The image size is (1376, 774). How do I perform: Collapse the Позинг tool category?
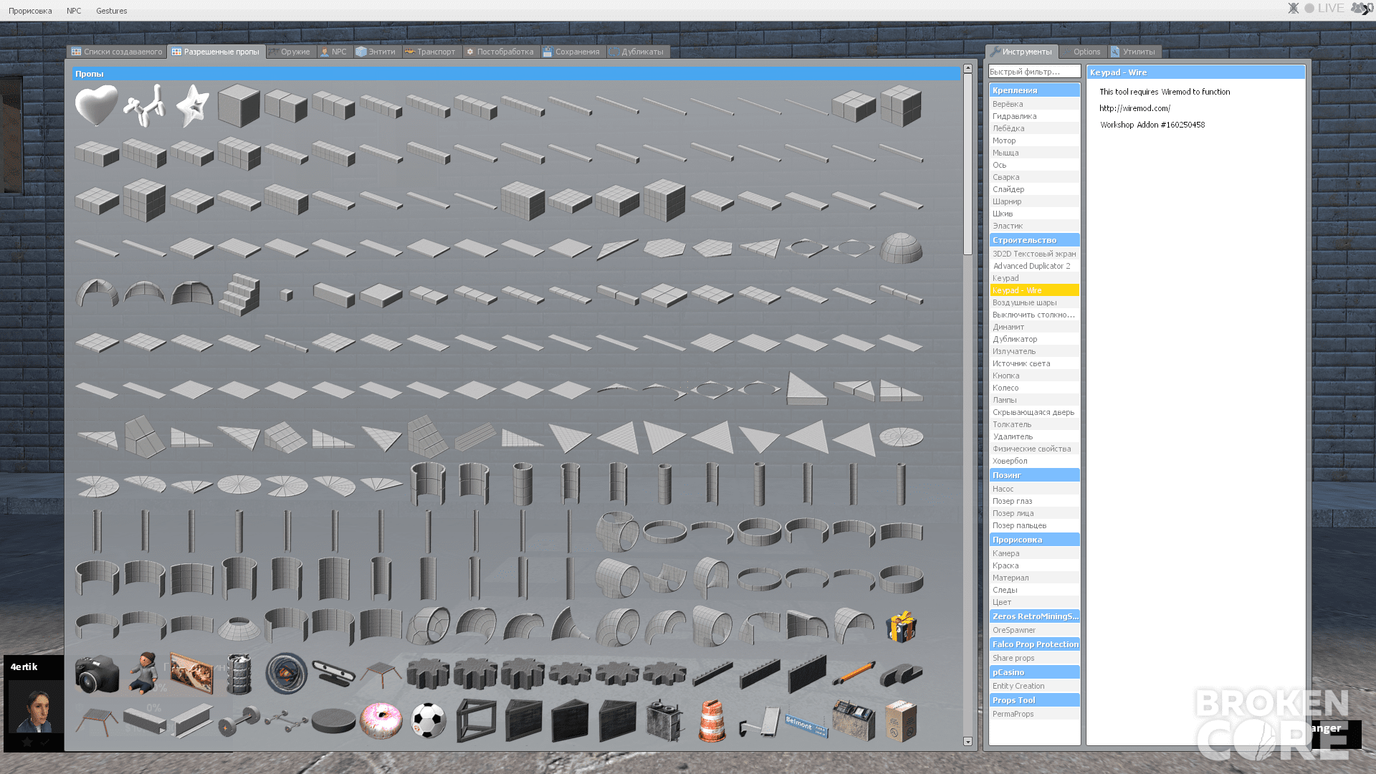(1034, 475)
